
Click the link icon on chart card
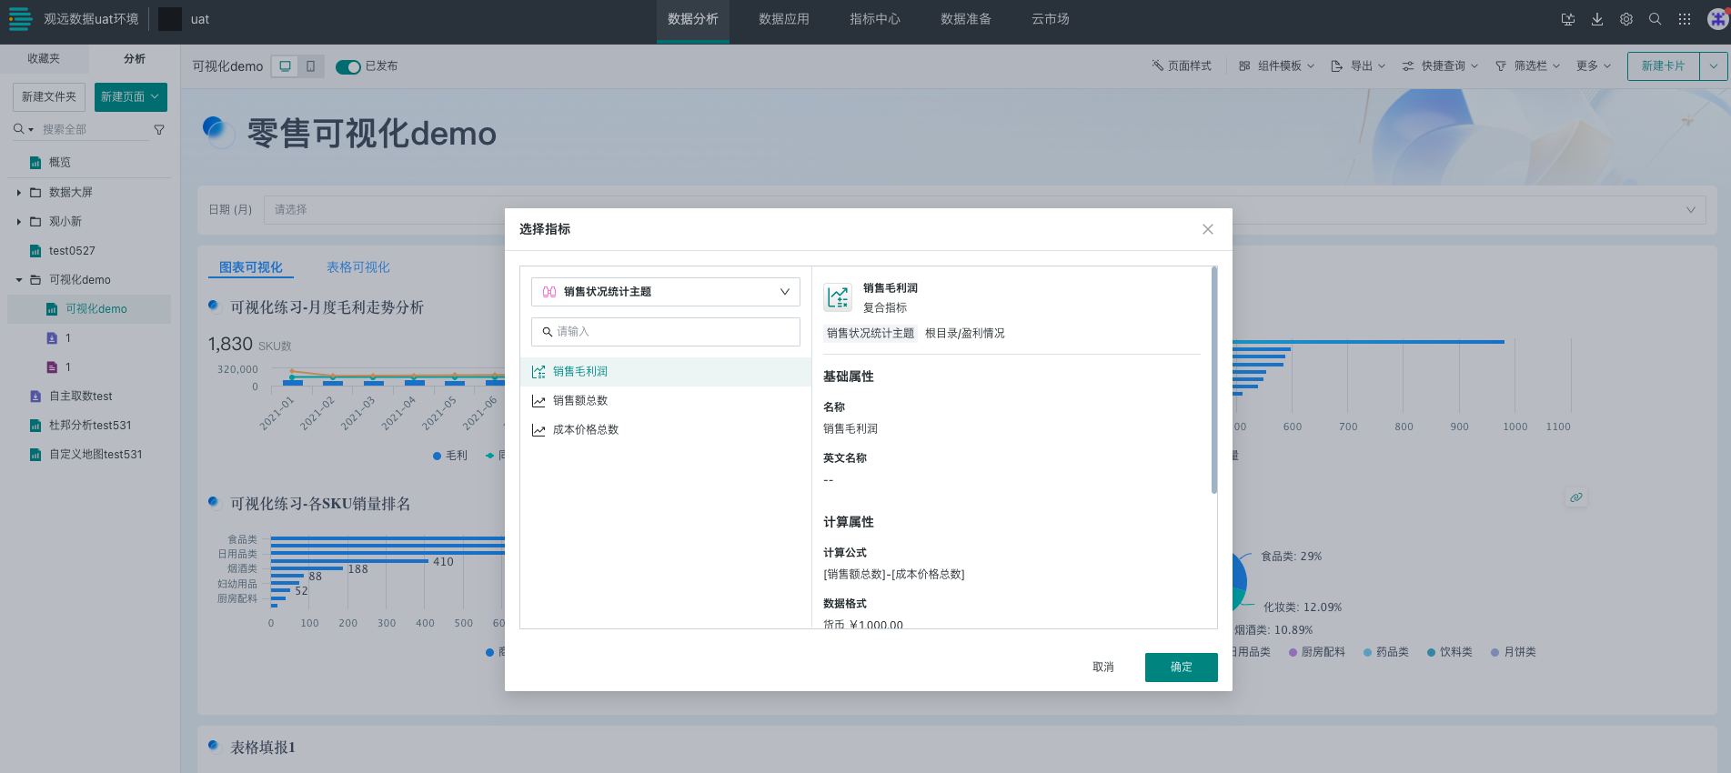point(1575,497)
